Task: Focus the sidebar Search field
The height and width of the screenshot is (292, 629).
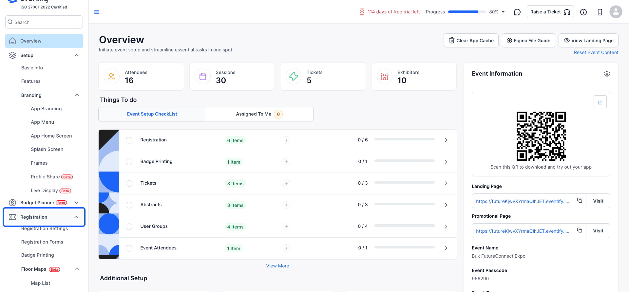Action: (44, 22)
